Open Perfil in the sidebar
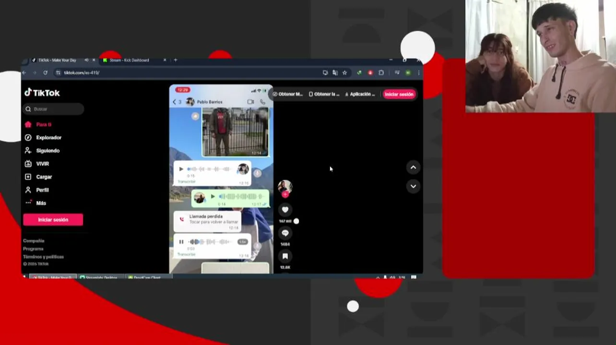Viewport: 616px width, 345px height. coord(37,190)
